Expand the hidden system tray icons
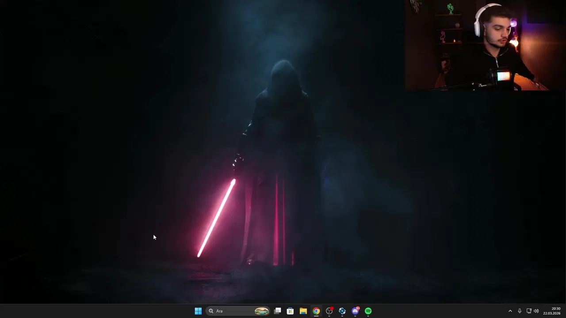The width and height of the screenshot is (566, 318). (x=510, y=311)
